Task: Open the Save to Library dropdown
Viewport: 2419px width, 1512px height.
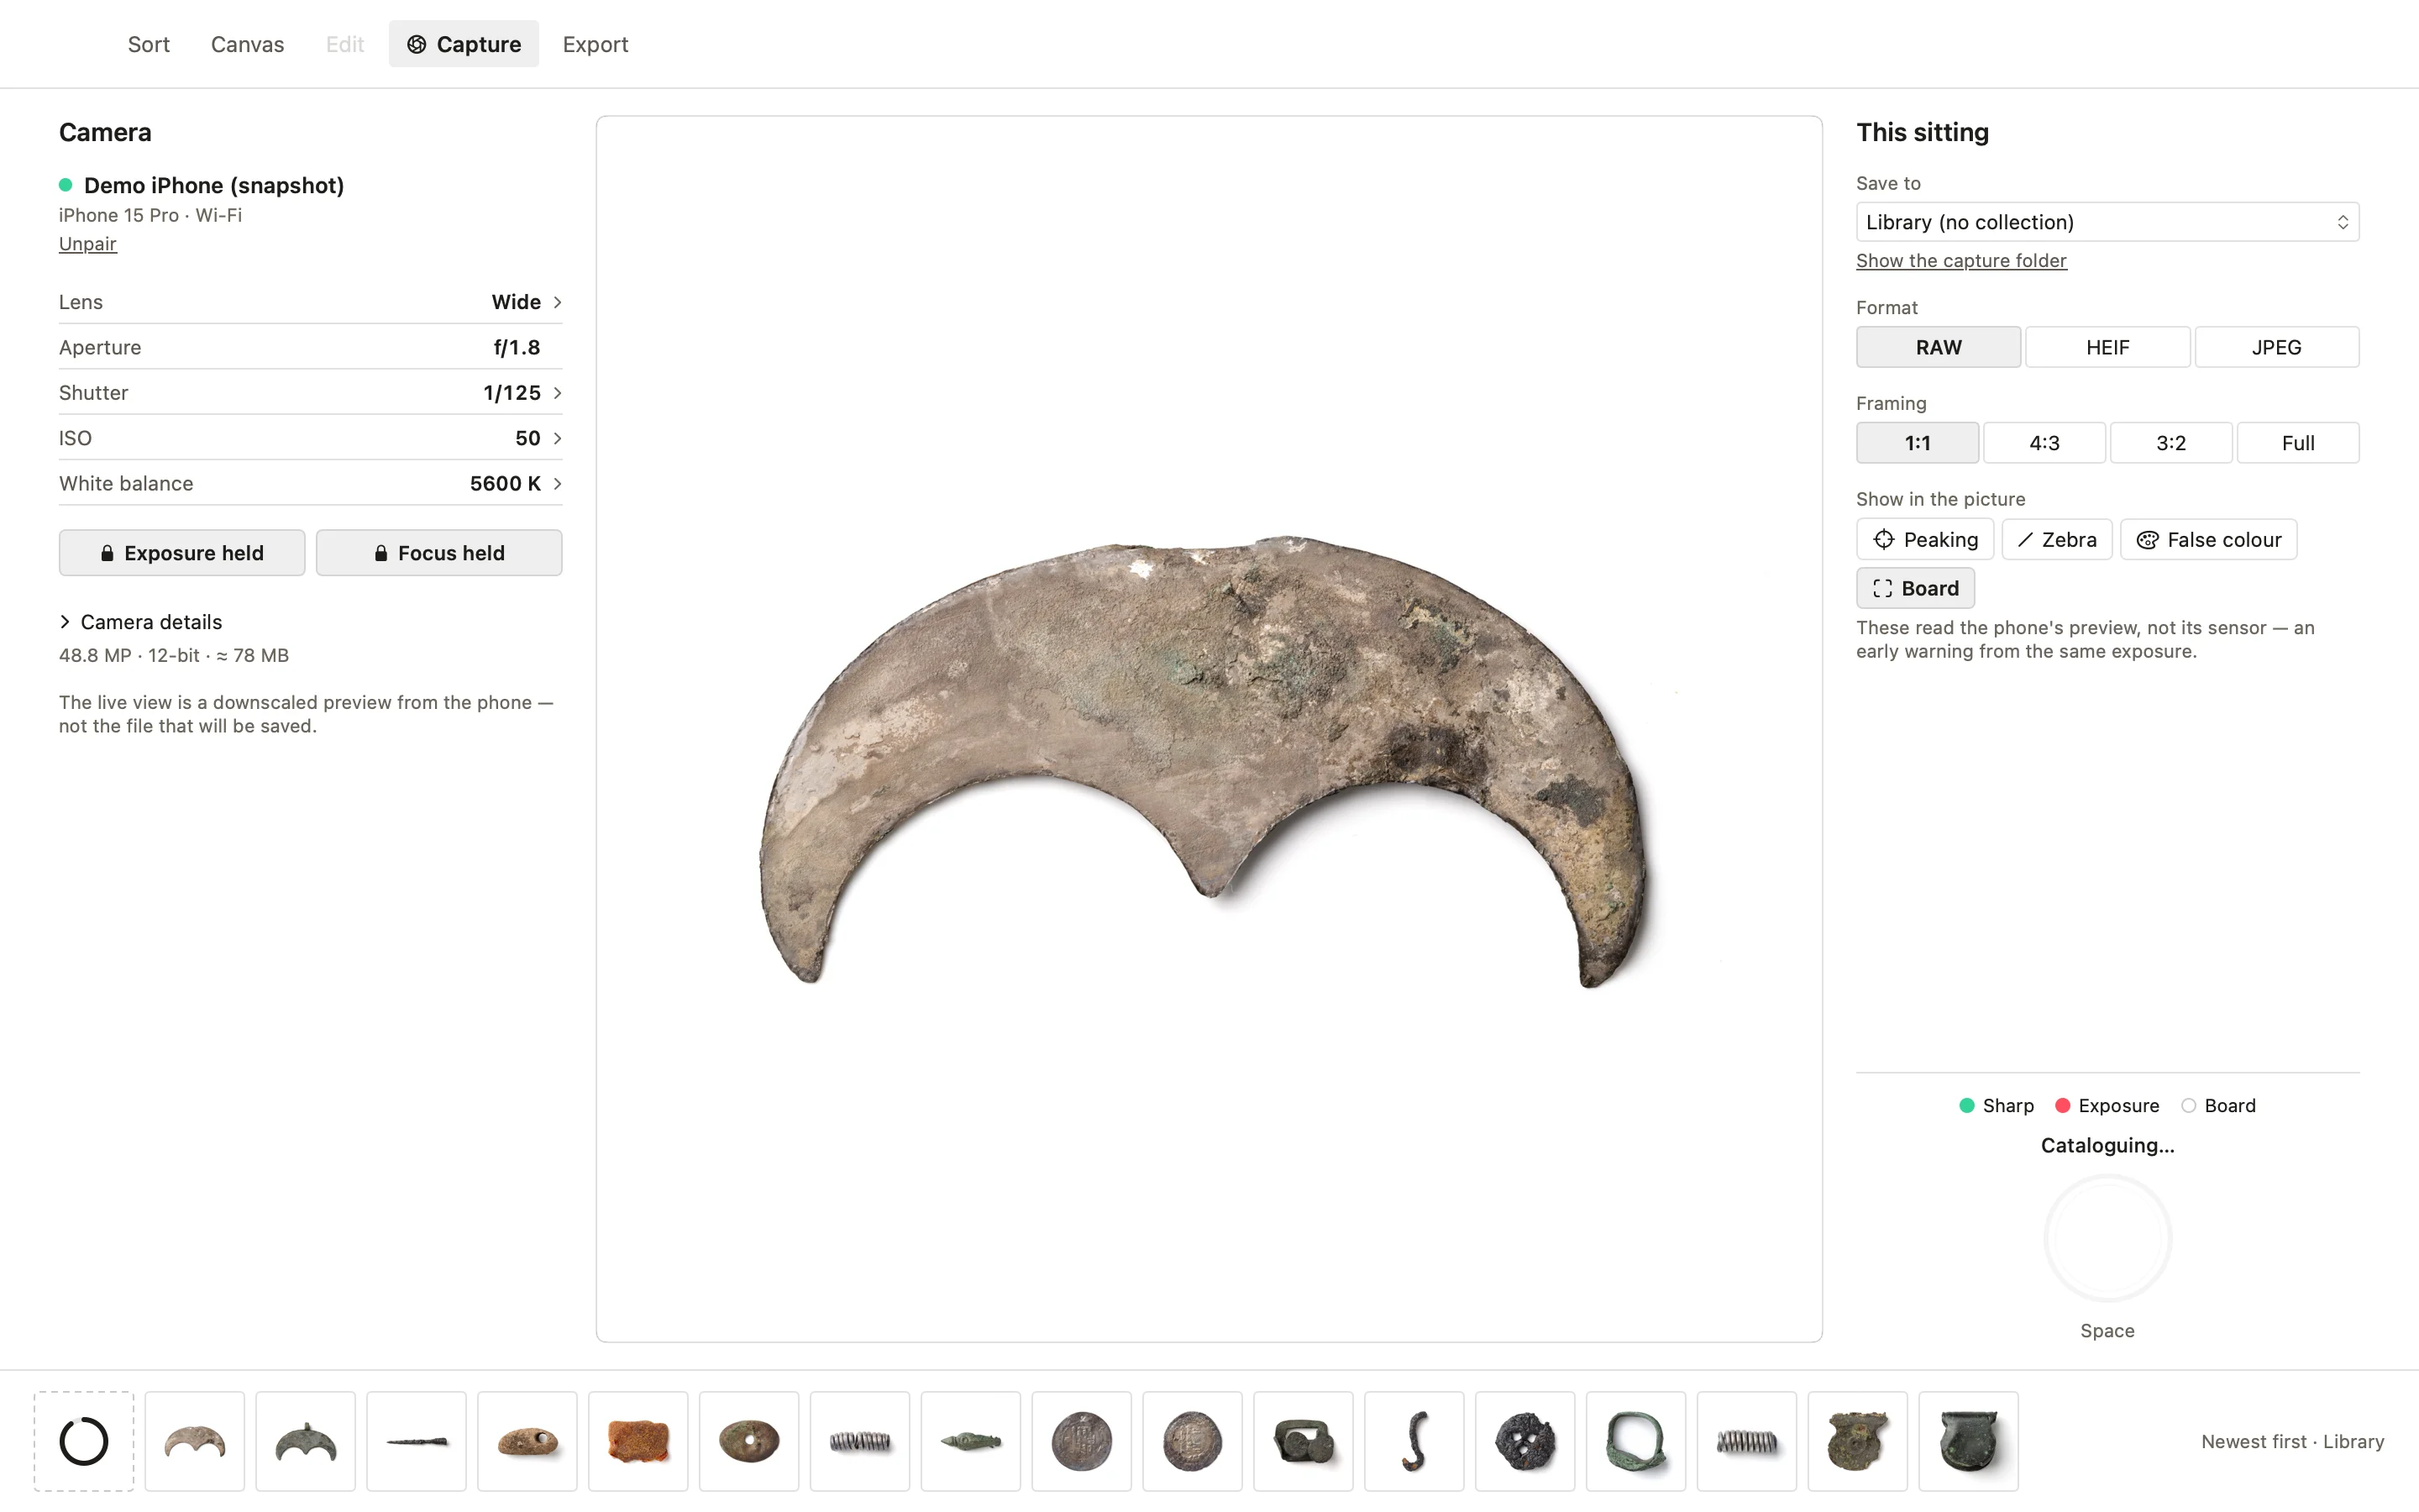Action: click(x=2107, y=222)
